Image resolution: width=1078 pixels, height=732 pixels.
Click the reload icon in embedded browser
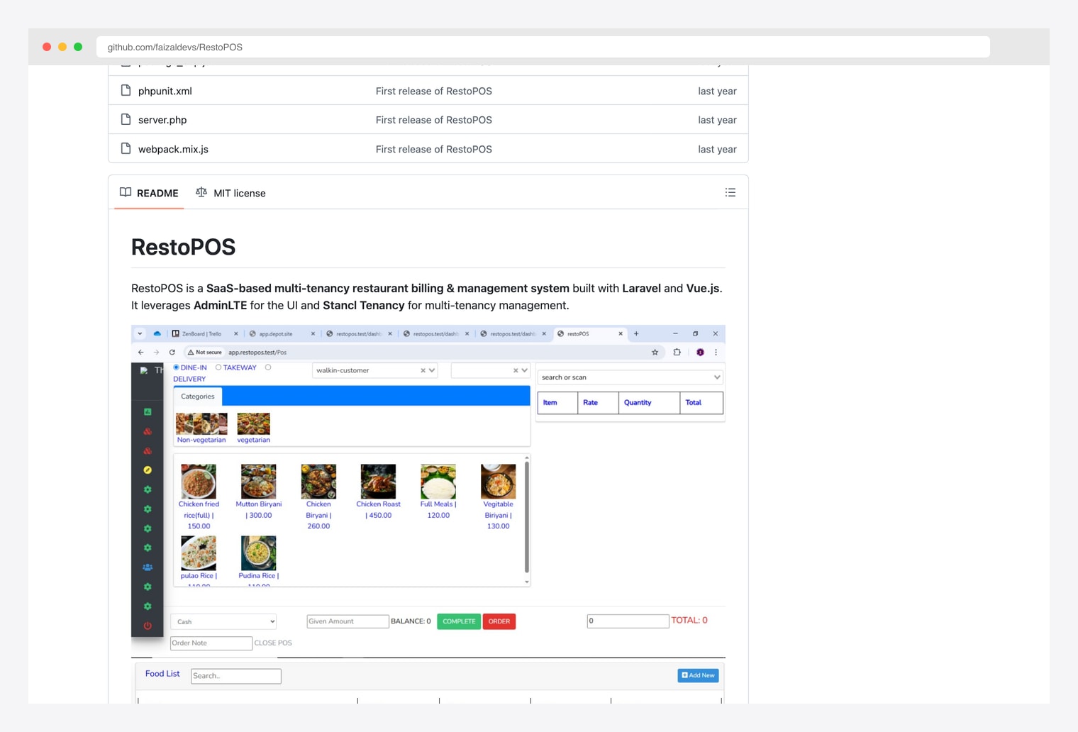172,353
